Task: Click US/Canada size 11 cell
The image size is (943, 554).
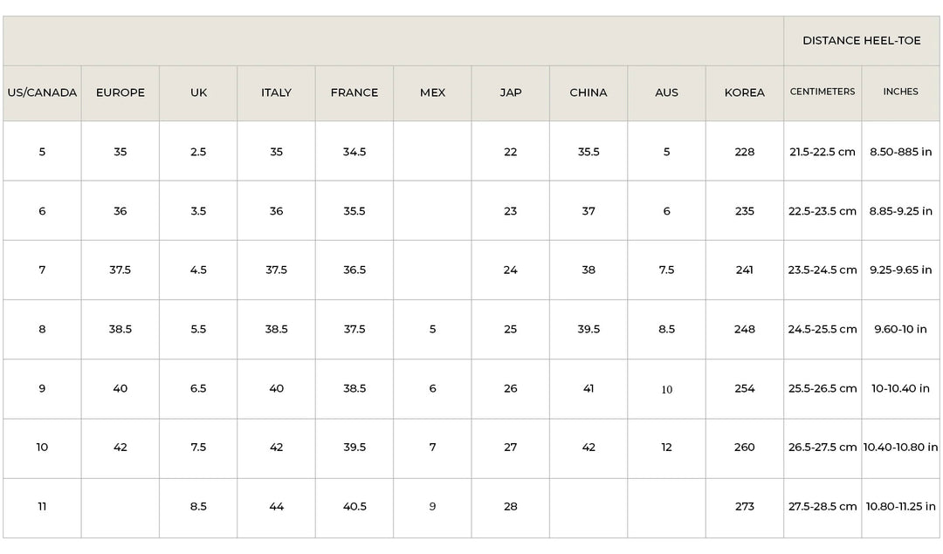Action: 42,507
